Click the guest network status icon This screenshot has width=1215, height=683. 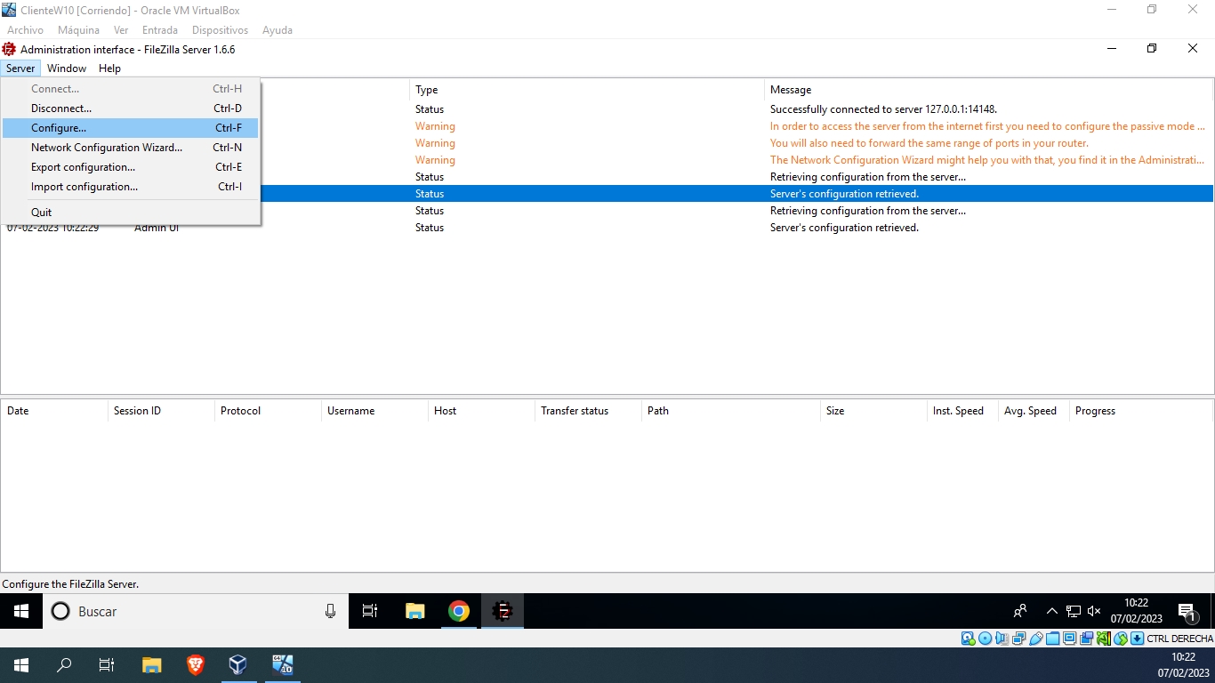1074,611
